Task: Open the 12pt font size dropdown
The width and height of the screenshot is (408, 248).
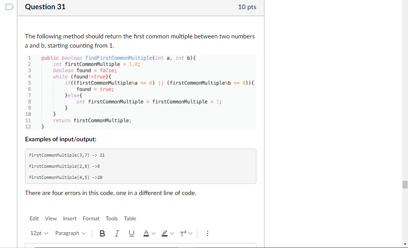Action: (39, 233)
